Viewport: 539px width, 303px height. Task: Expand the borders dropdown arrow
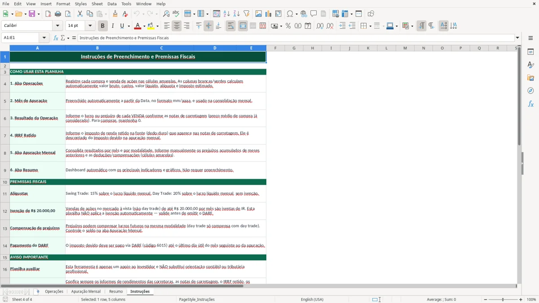[x=370, y=26]
